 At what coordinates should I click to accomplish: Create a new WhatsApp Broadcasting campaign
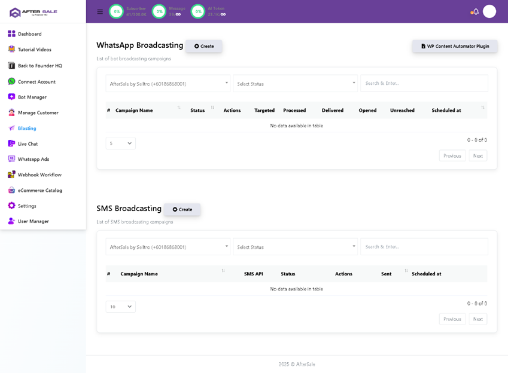tap(204, 46)
